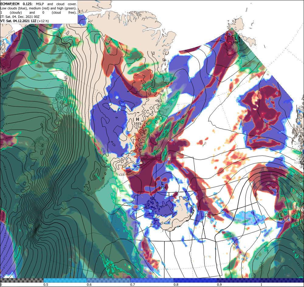Click the '0.5' legend scale label
This screenshot has width=304, height=287.
[46, 285]
